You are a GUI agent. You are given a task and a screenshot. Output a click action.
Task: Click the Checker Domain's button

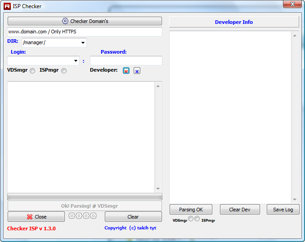85,21
